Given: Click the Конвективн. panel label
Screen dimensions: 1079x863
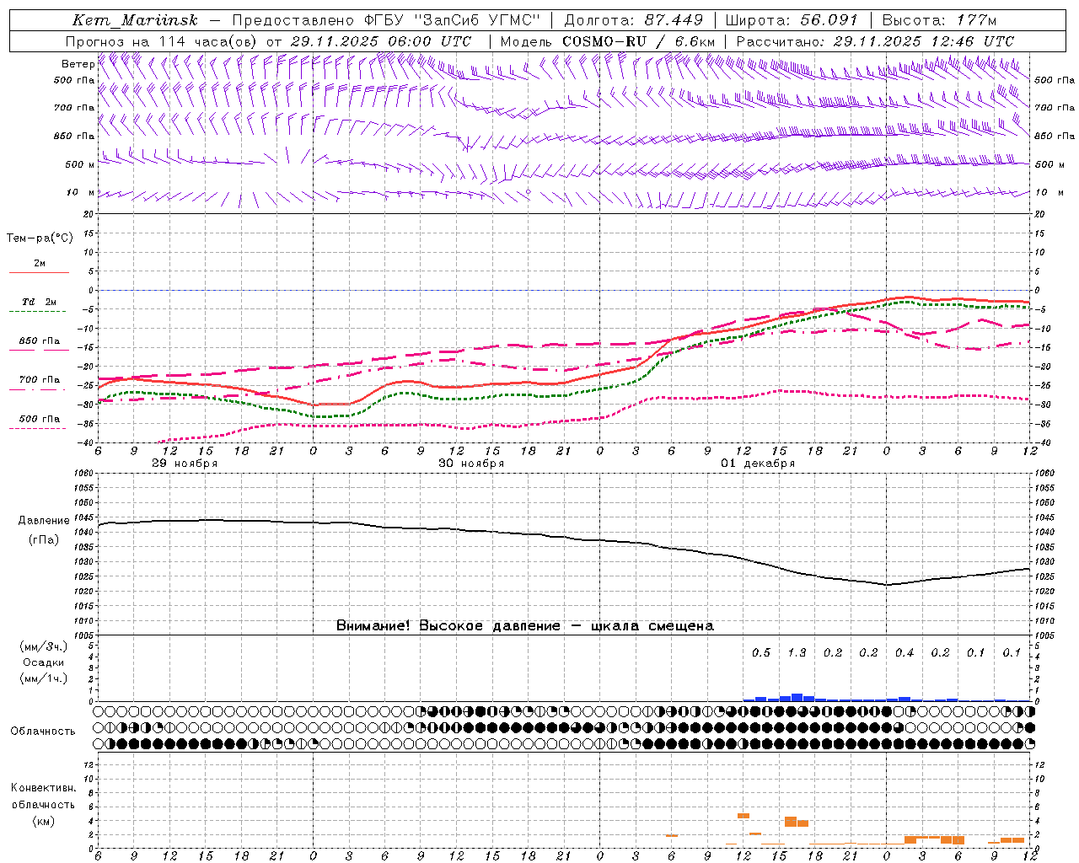Looking at the screenshot, I should point(43,788).
